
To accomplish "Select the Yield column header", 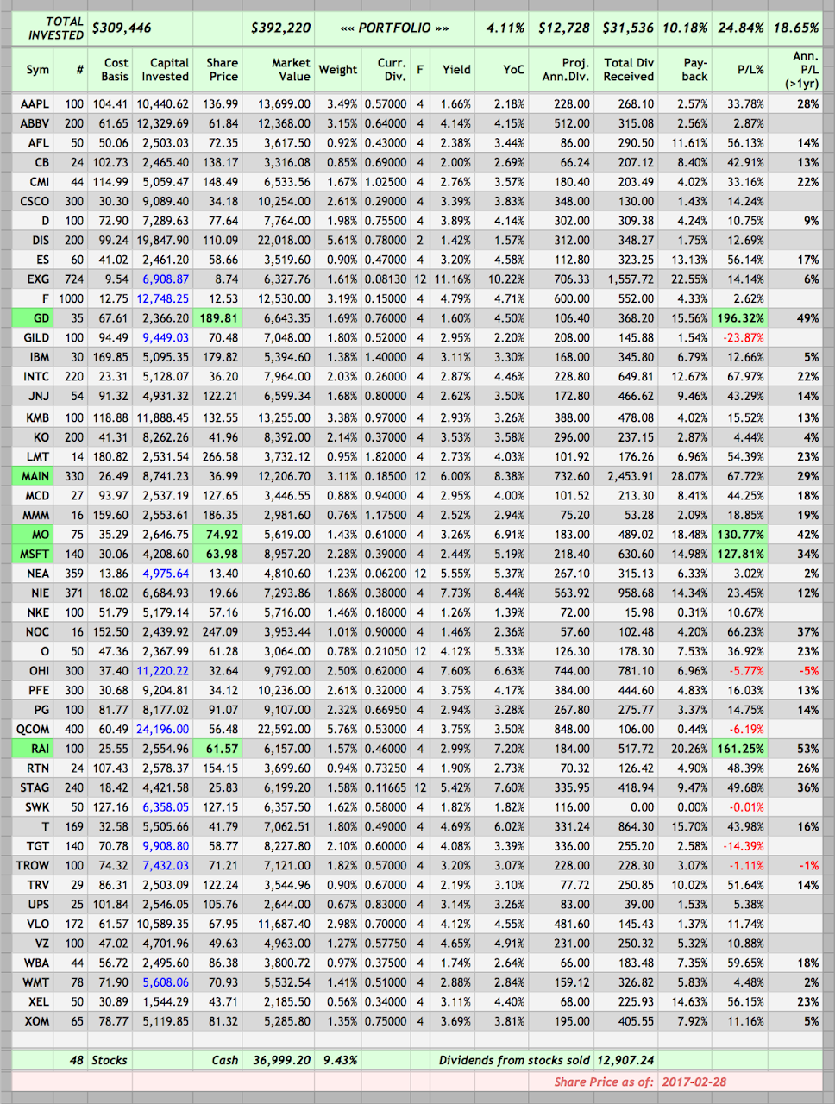I will pos(456,69).
